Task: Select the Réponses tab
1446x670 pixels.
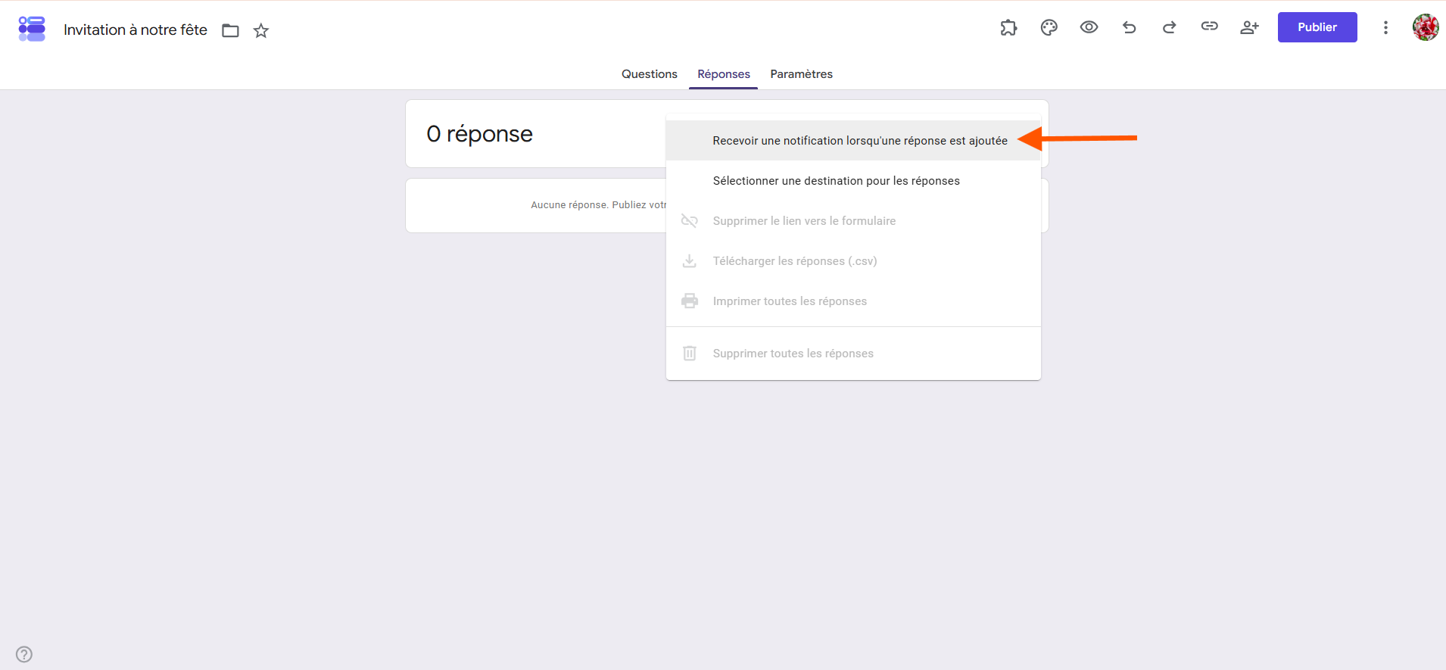Action: [x=724, y=74]
